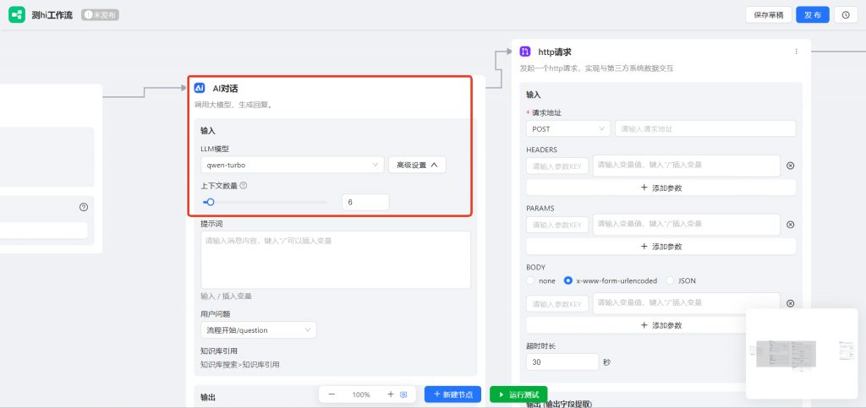866x408 pixels.
Task: Collapse the 高级设置 advanced settings
Action: pos(417,166)
